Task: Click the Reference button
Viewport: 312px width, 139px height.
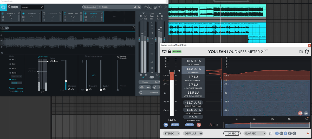Action: (x=154, y=92)
